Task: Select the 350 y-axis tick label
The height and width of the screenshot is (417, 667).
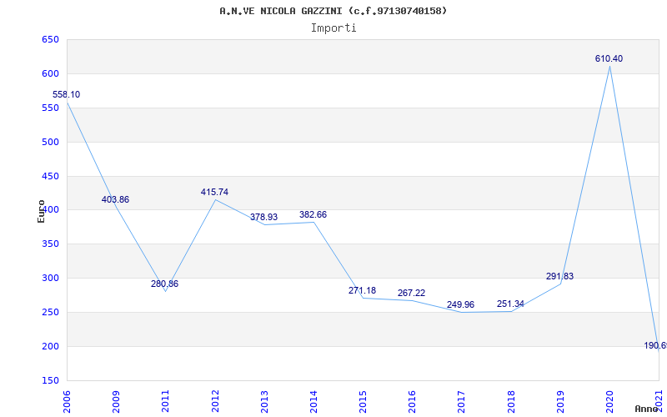Action: [x=50, y=244]
